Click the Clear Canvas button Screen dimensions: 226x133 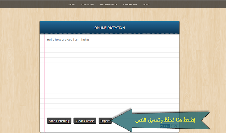point(85,121)
